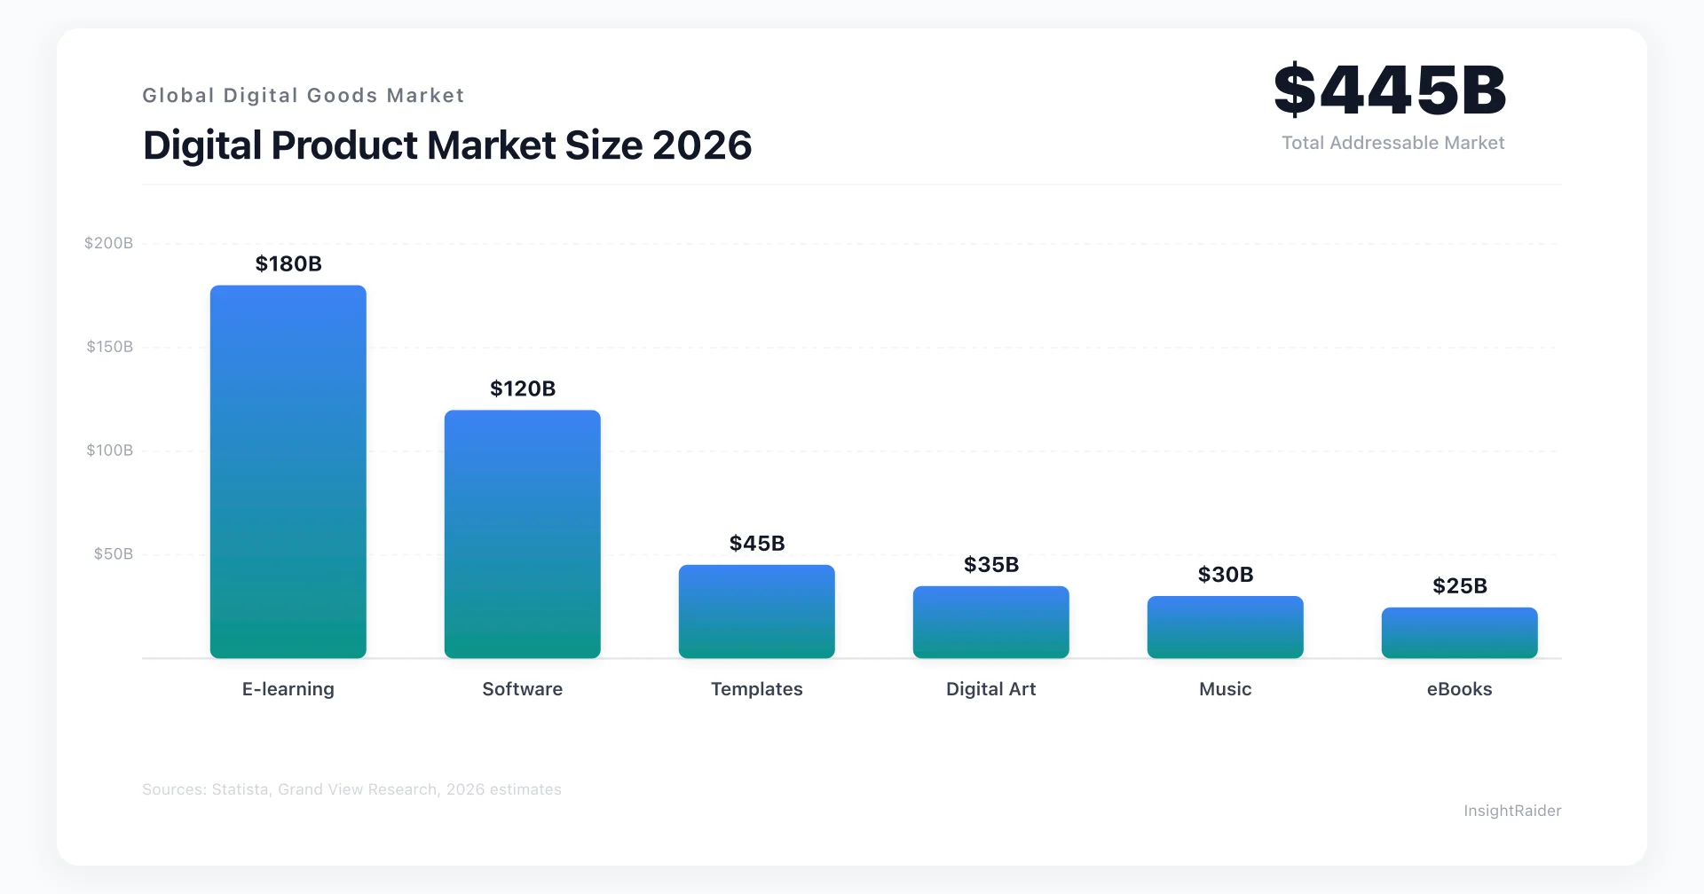Click the Global Digital Goods Market subtitle
1704x894 pixels.
303,95
